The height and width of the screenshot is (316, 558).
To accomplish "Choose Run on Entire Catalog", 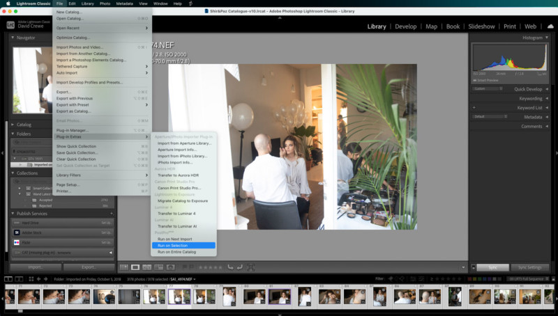I will click(x=183, y=252).
